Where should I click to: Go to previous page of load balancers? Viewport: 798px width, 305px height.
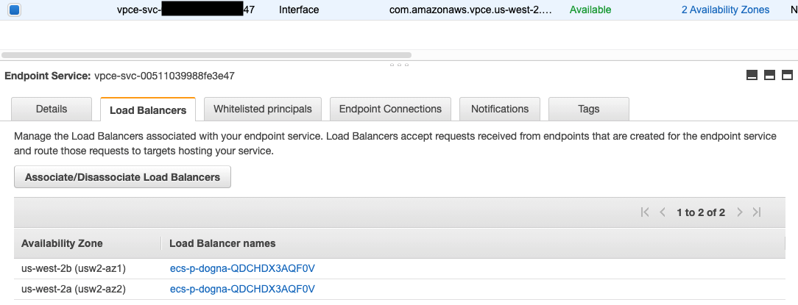click(662, 212)
